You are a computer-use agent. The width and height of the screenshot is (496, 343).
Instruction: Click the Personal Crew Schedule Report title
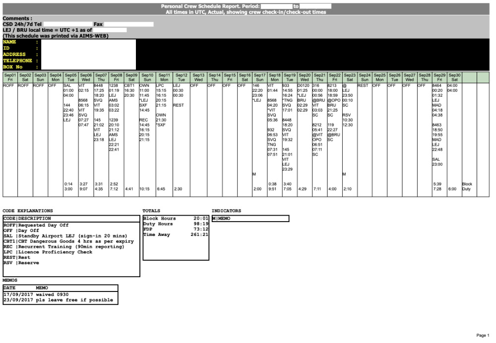click(217, 6)
